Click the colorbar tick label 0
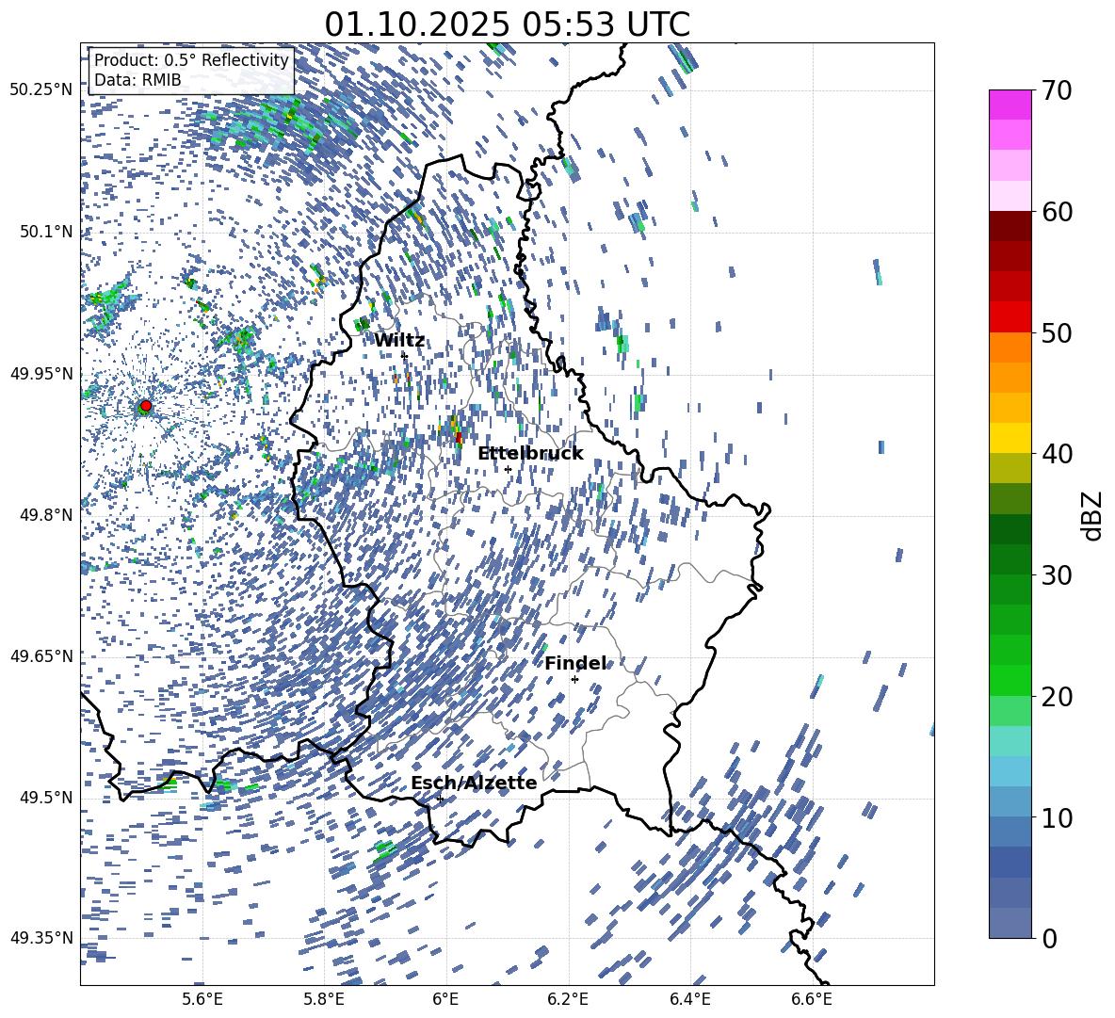Screen dimensions: 1115x1018 point(1049,938)
